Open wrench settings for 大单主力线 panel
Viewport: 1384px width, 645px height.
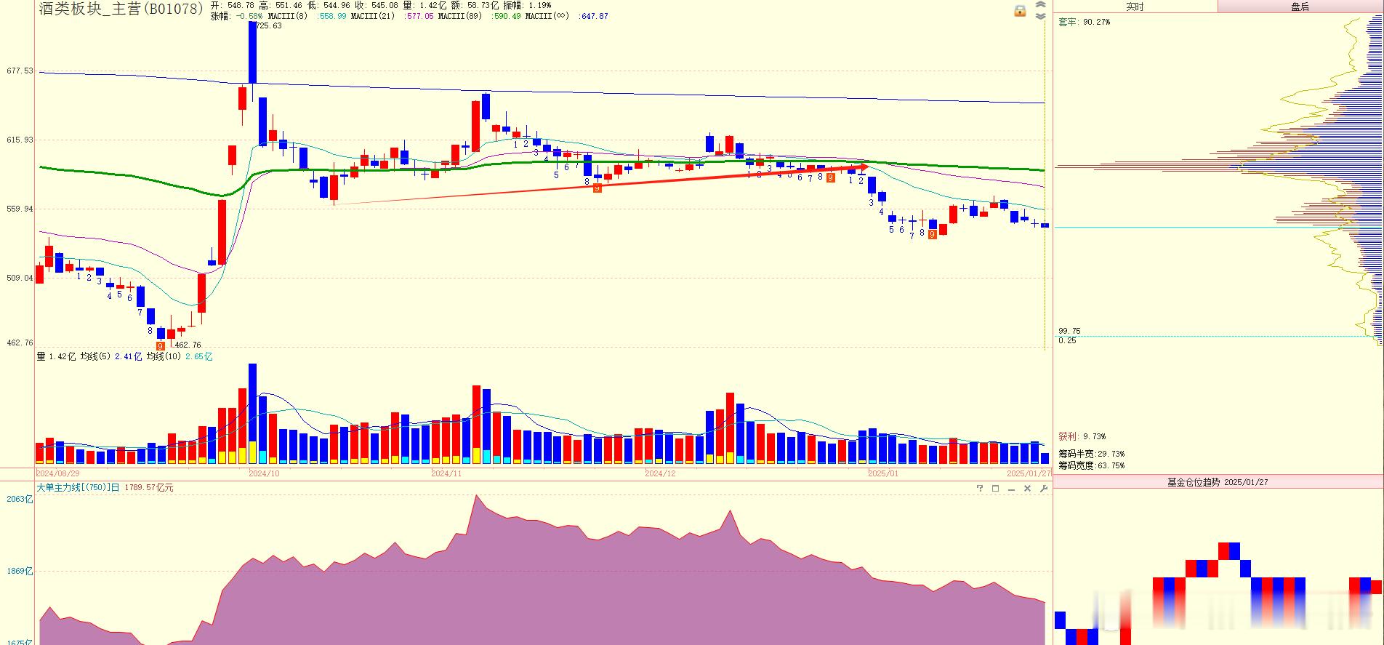point(1044,489)
